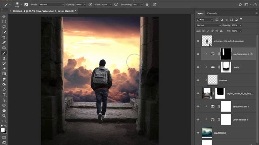
Task: Toggle Quick Mask mode icon
Action: (x=4, y=137)
